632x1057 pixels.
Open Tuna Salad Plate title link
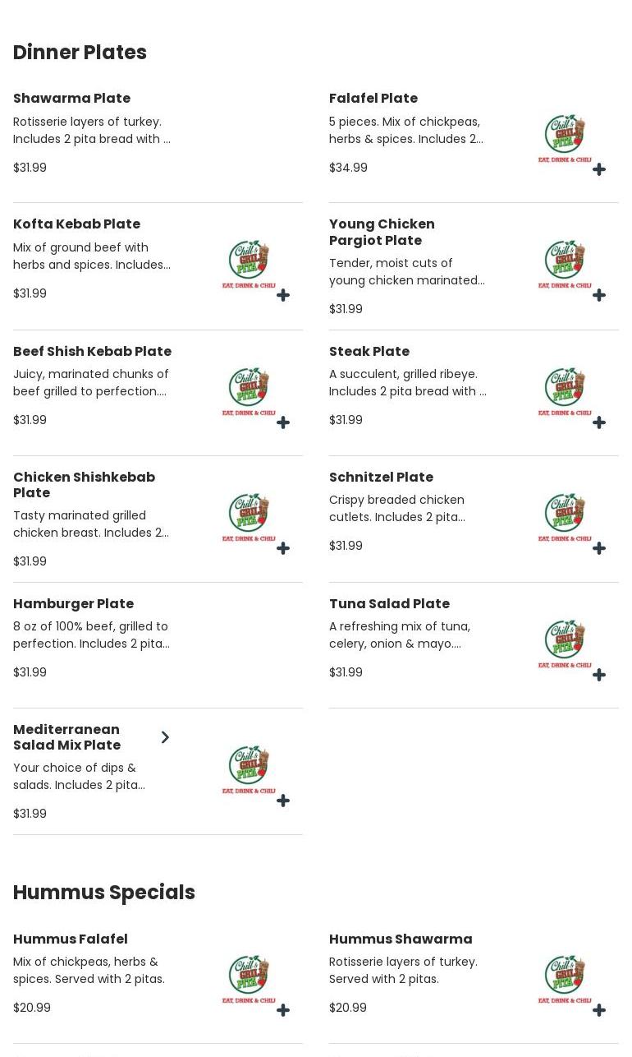389,604
